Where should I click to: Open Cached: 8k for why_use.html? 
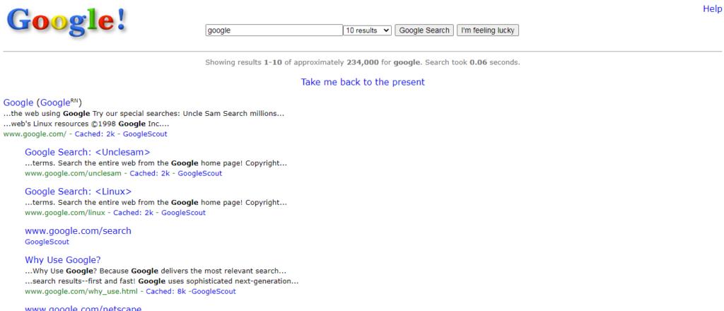click(x=165, y=292)
